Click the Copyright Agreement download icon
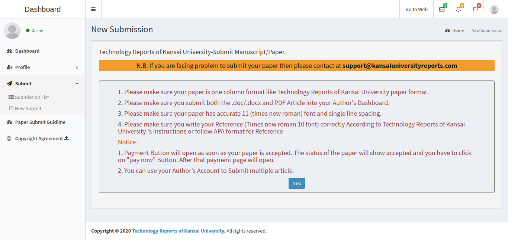Image resolution: width=508 pixels, height=240 pixels. coord(67,138)
